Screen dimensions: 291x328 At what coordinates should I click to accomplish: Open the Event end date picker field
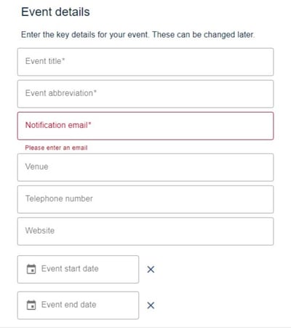click(78, 305)
